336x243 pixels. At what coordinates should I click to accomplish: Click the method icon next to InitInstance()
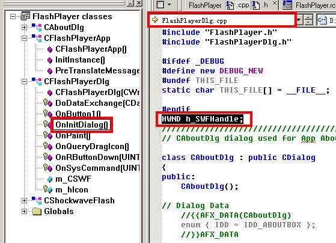pyautogui.click(x=50, y=60)
